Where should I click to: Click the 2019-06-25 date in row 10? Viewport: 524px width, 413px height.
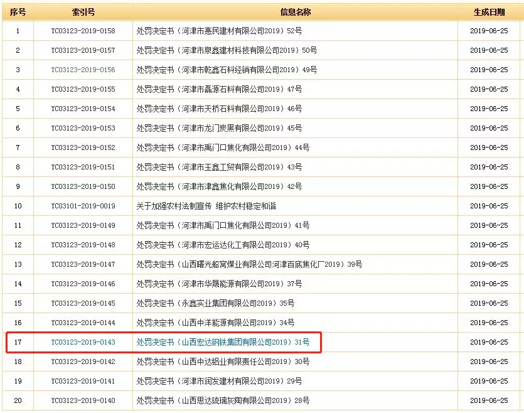click(x=489, y=205)
